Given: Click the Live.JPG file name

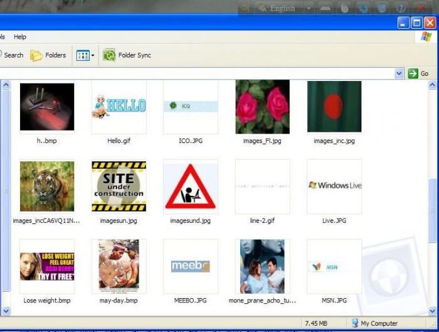Looking at the screenshot, I should [x=334, y=221].
